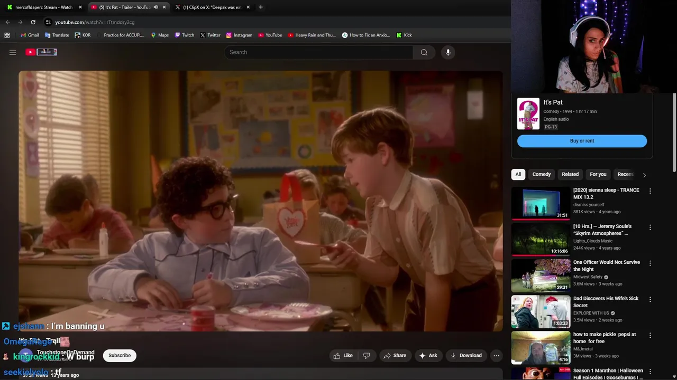The image size is (677, 380).
Task: Open the Chrome apps grid icon
Action: click(7, 35)
